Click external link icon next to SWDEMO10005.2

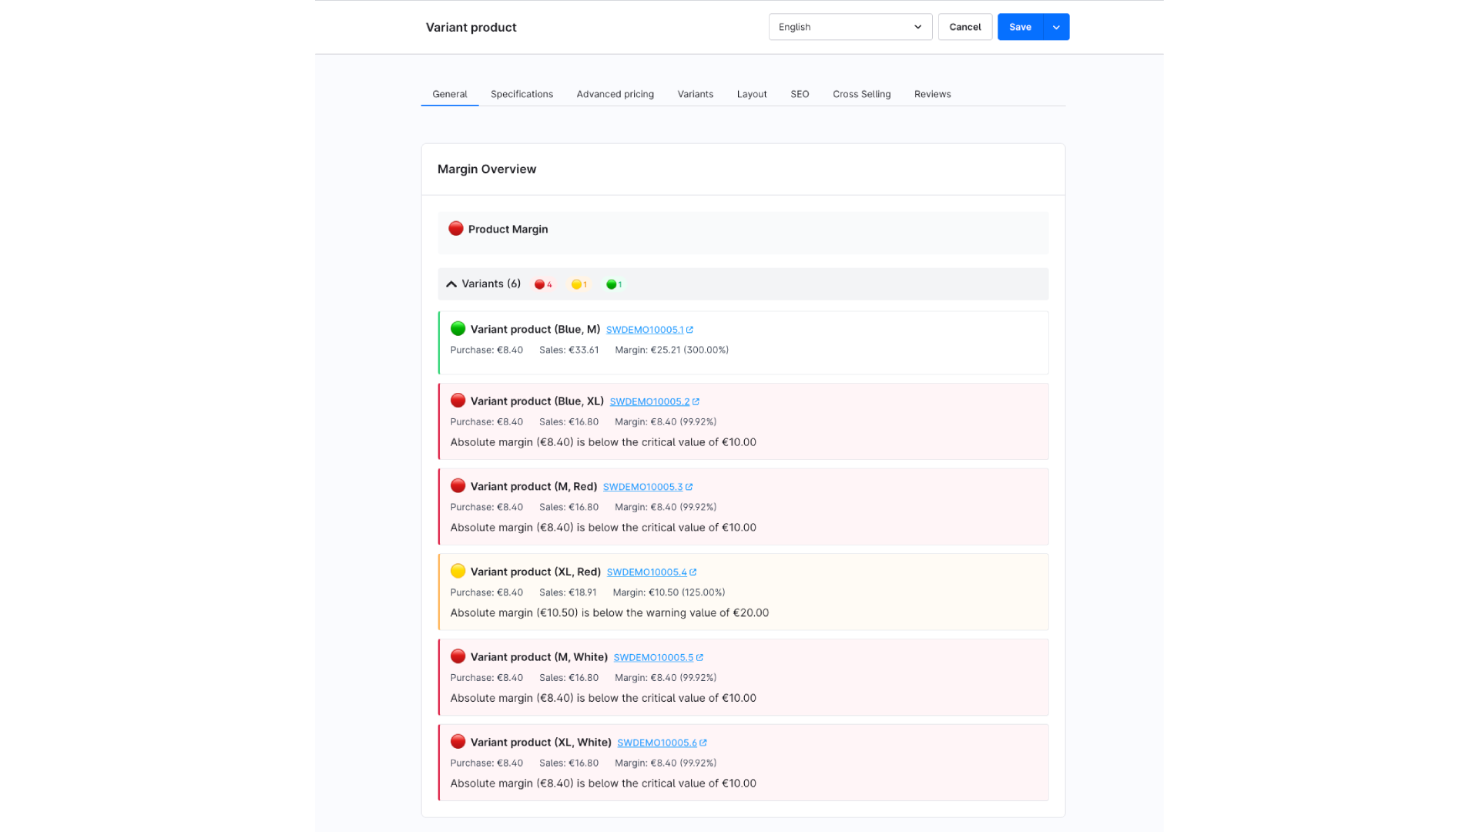tap(696, 401)
